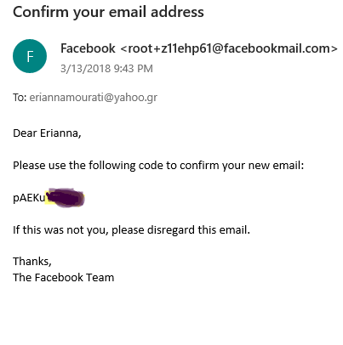The height and width of the screenshot is (345, 343).
Task: Click the purple scribble hiding the code
Action: (x=66, y=197)
